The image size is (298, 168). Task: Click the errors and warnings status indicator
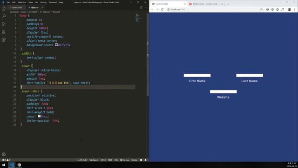click(x=6, y=160)
